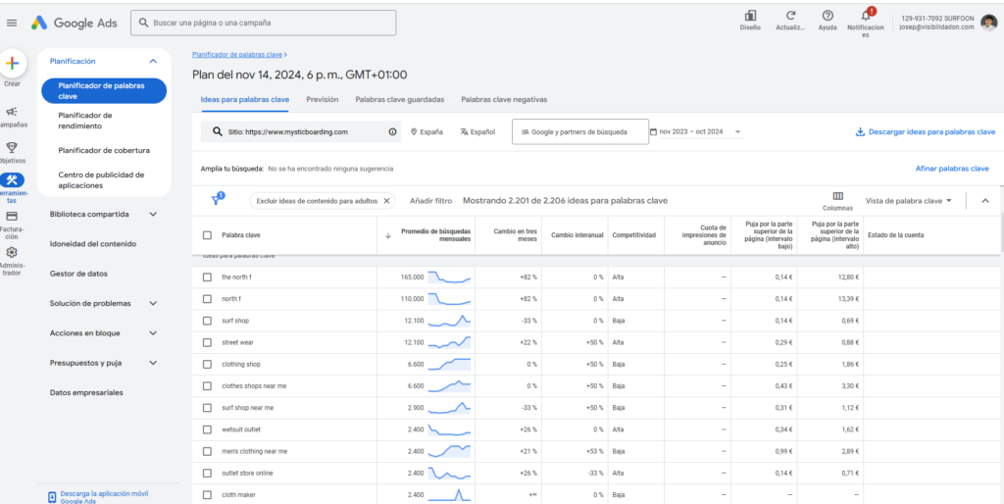1004x504 pixels.
Task: Open the Palabras clave negativas tab
Action: [x=504, y=99]
